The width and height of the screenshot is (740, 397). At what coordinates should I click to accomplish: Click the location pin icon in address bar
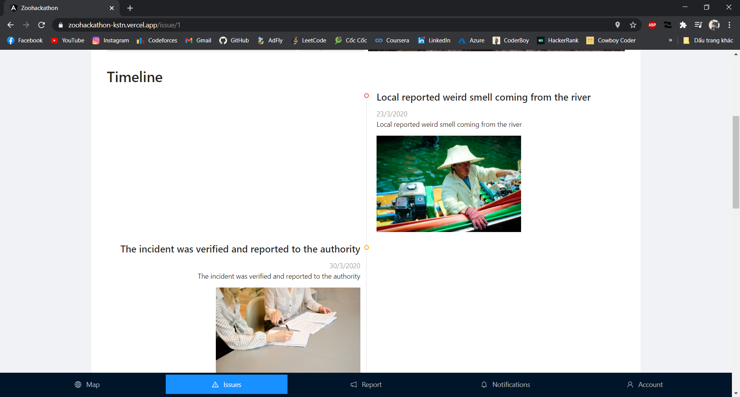coord(617,25)
